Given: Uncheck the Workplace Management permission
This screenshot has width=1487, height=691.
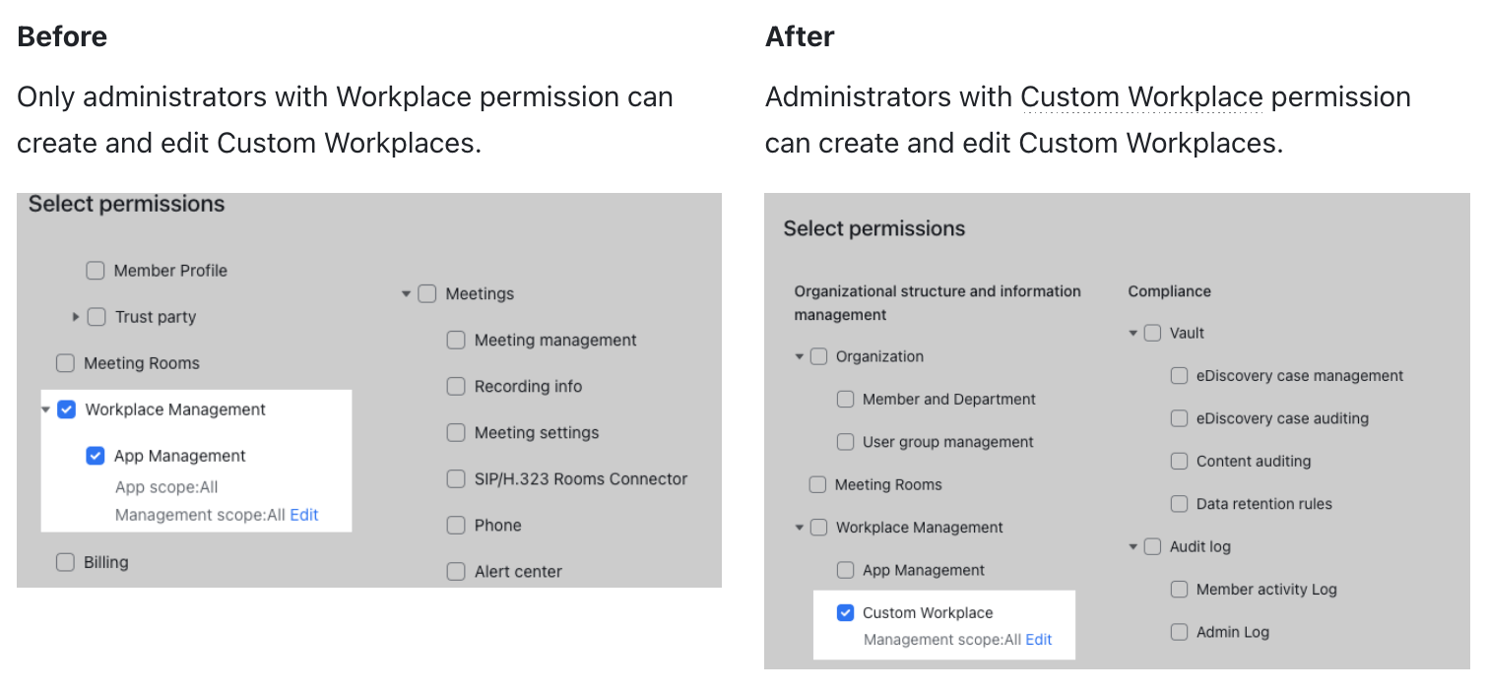Looking at the screenshot, I should [x=65, y=409].
